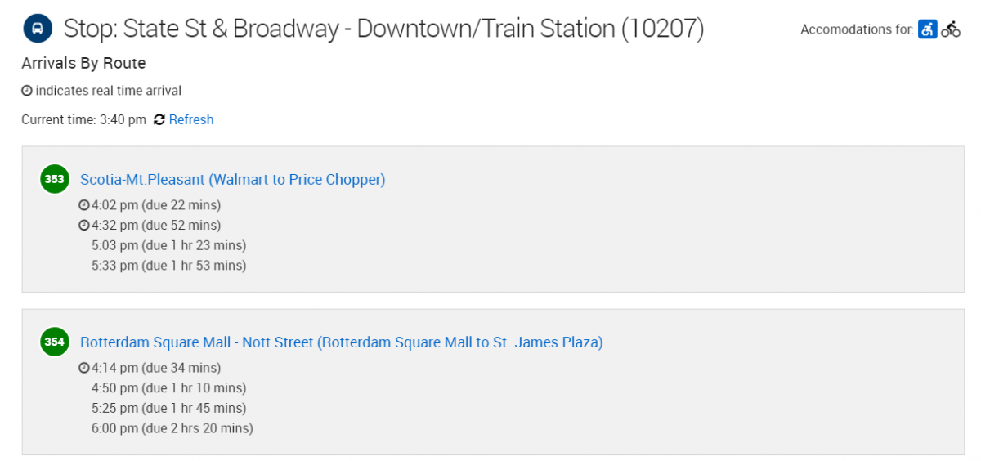Open Scotia-Mt.Pleasant route link
This screenshot has width=981, height=461.
pyautogui.click(x=233, y=179)
